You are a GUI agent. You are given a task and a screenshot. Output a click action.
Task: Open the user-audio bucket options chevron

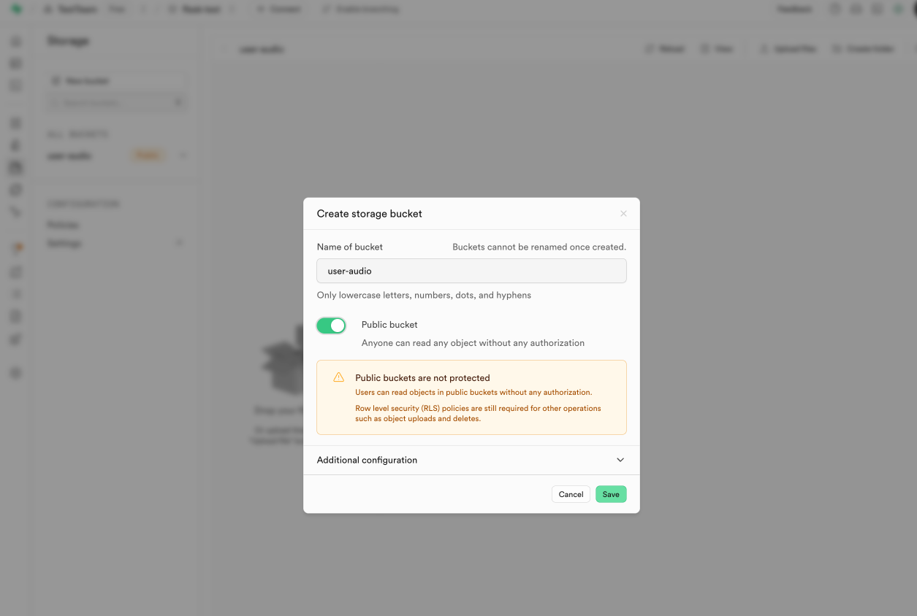183,155
